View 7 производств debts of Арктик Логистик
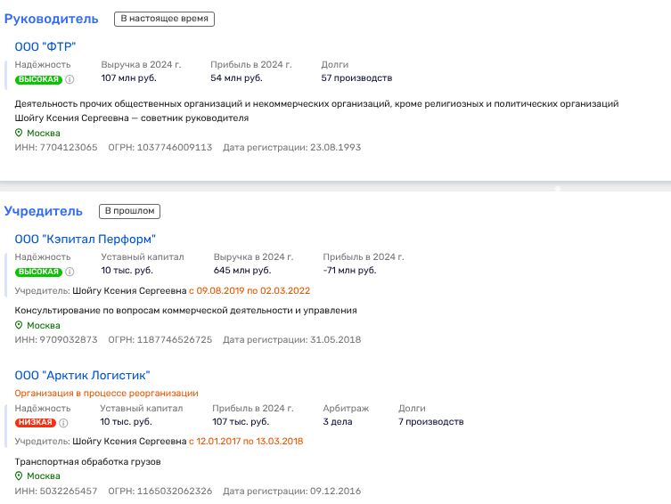This screenshot has width=671, height=504. click(x=430, y=421)
